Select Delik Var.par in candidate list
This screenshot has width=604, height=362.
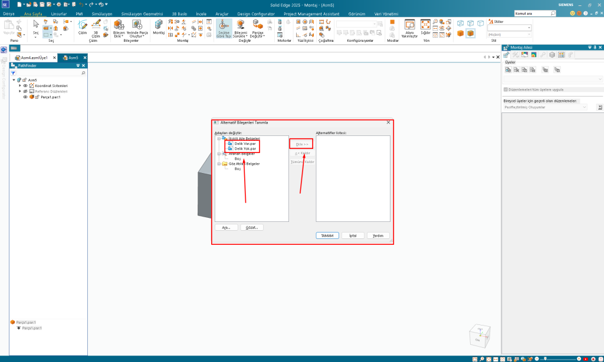(244, 144)
